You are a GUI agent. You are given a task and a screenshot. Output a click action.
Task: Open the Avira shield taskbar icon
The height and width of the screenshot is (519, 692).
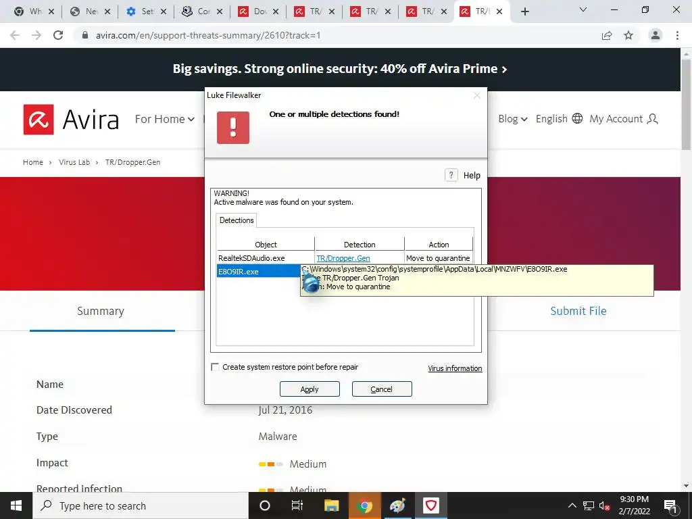click(430, 505)
